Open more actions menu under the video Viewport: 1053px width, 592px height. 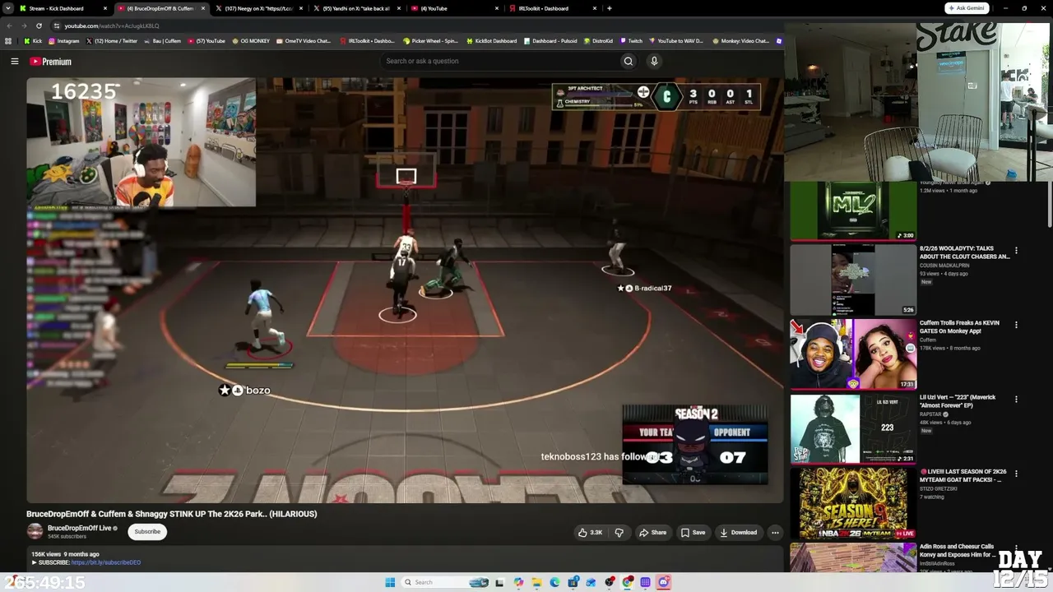pos(775,532)
